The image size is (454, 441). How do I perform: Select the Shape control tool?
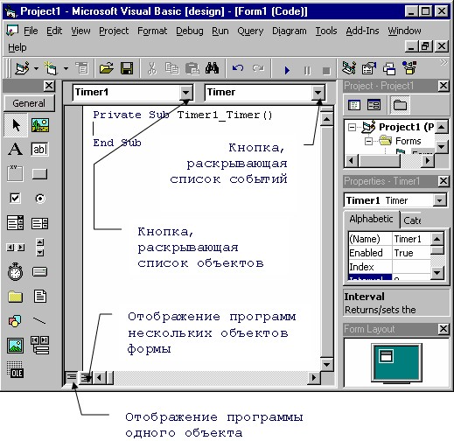15,321
